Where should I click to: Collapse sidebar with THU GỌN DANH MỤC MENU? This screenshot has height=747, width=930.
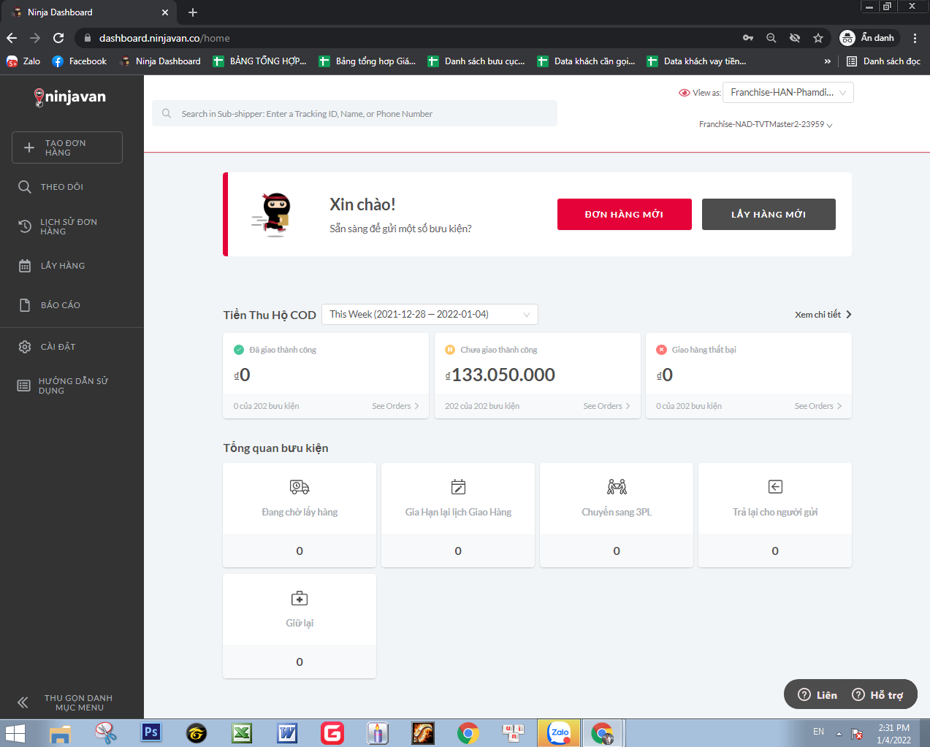pyautogui.click(x=66, y=702)
